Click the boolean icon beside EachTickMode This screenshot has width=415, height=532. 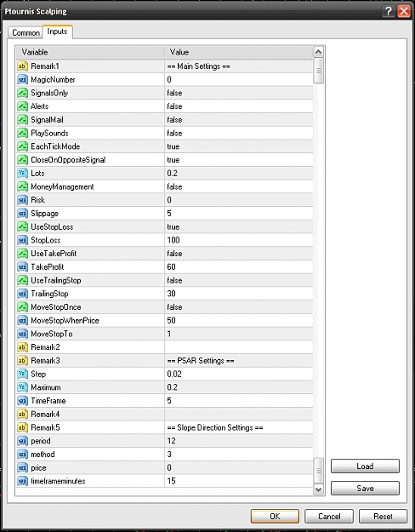[x=22, y=146]
